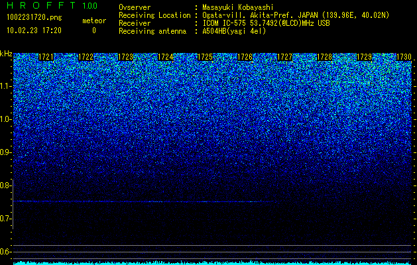Click the HROFFT title text

pos(41,5)
